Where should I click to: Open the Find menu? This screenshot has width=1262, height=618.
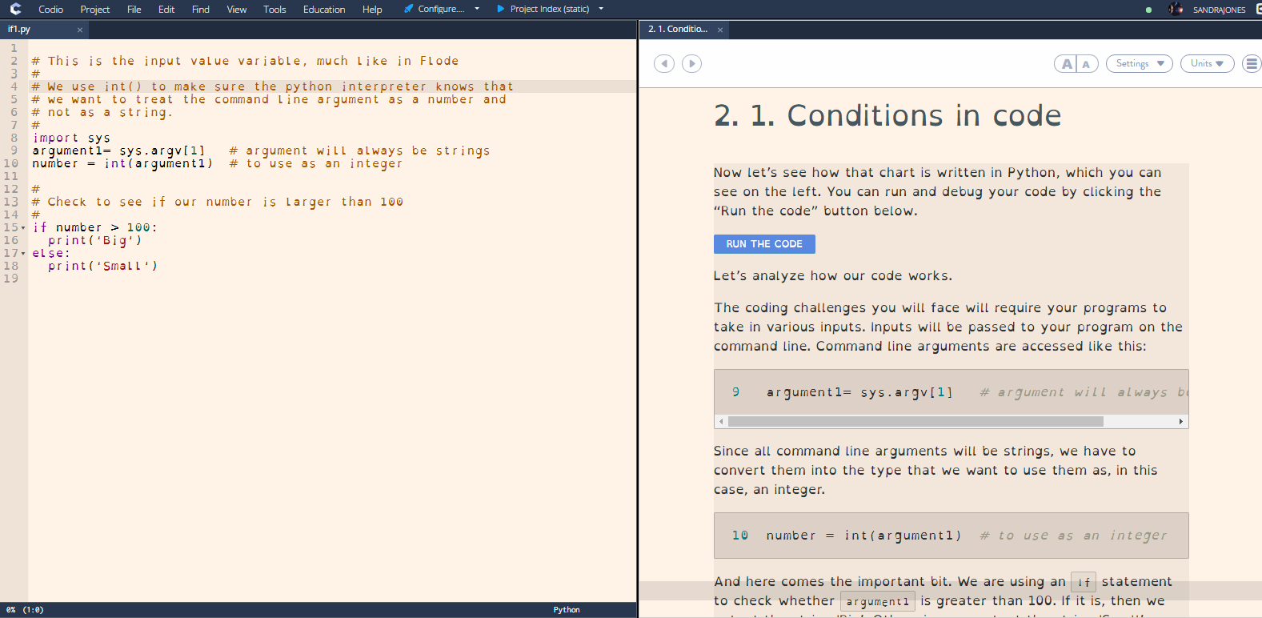click(201, 10)
